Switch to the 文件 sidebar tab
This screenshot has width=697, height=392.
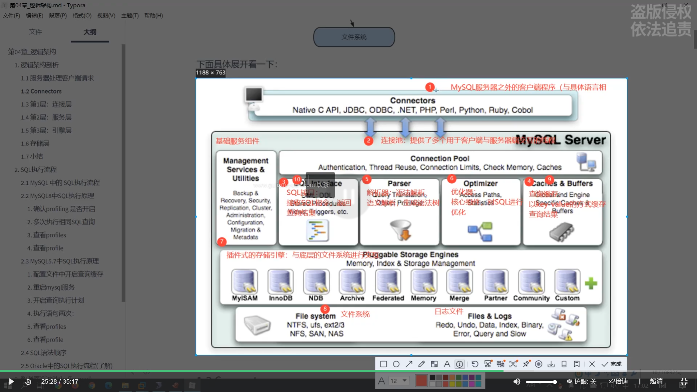(36, 32)
